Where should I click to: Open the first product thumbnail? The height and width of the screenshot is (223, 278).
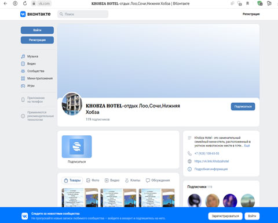[80, 197]
